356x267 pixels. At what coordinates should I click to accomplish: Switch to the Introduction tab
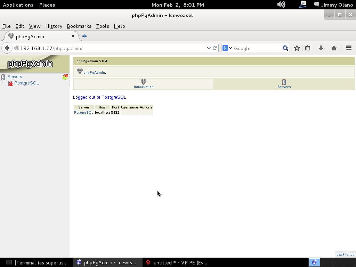coord(144,84)
